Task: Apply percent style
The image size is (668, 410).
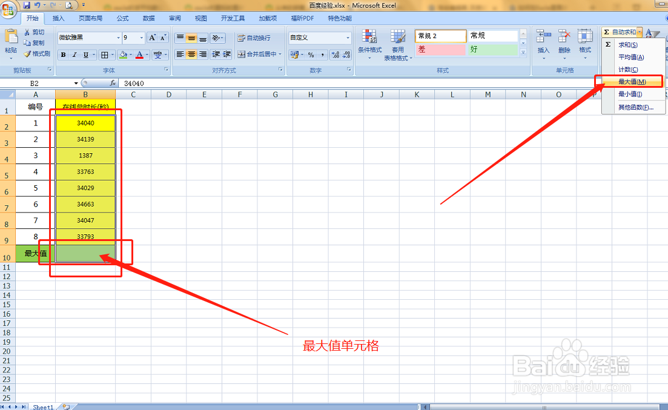Action: 311,55
